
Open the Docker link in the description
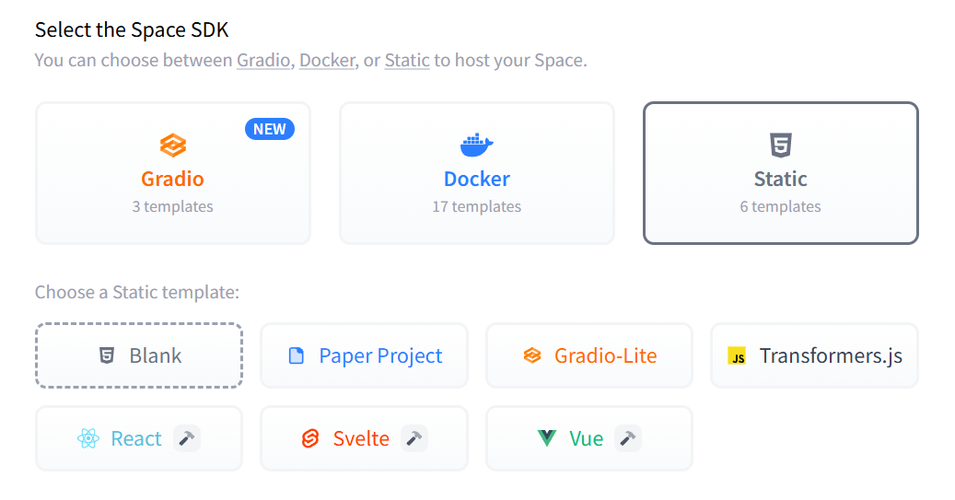[327, 61]
